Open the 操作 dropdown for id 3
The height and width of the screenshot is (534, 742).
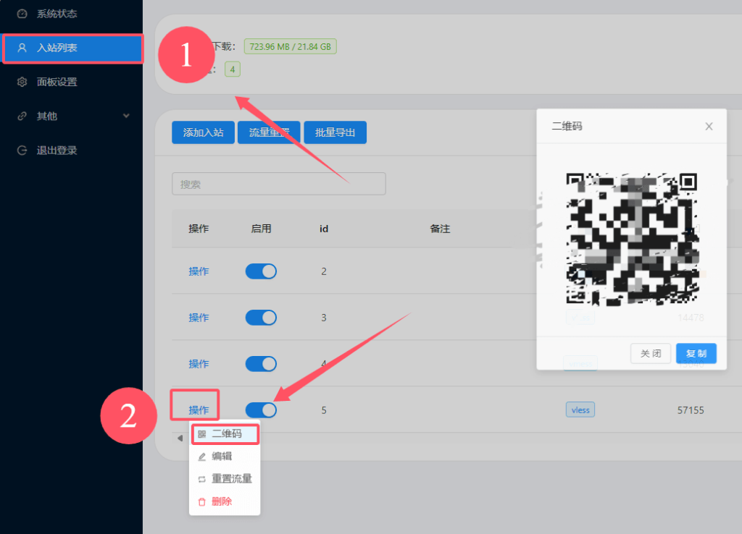tap(199, 318)
